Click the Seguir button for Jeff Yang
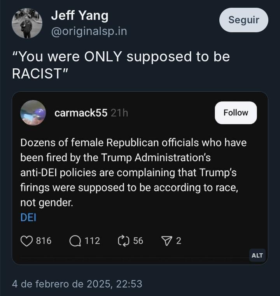280x296 pixels. point(243,20)
